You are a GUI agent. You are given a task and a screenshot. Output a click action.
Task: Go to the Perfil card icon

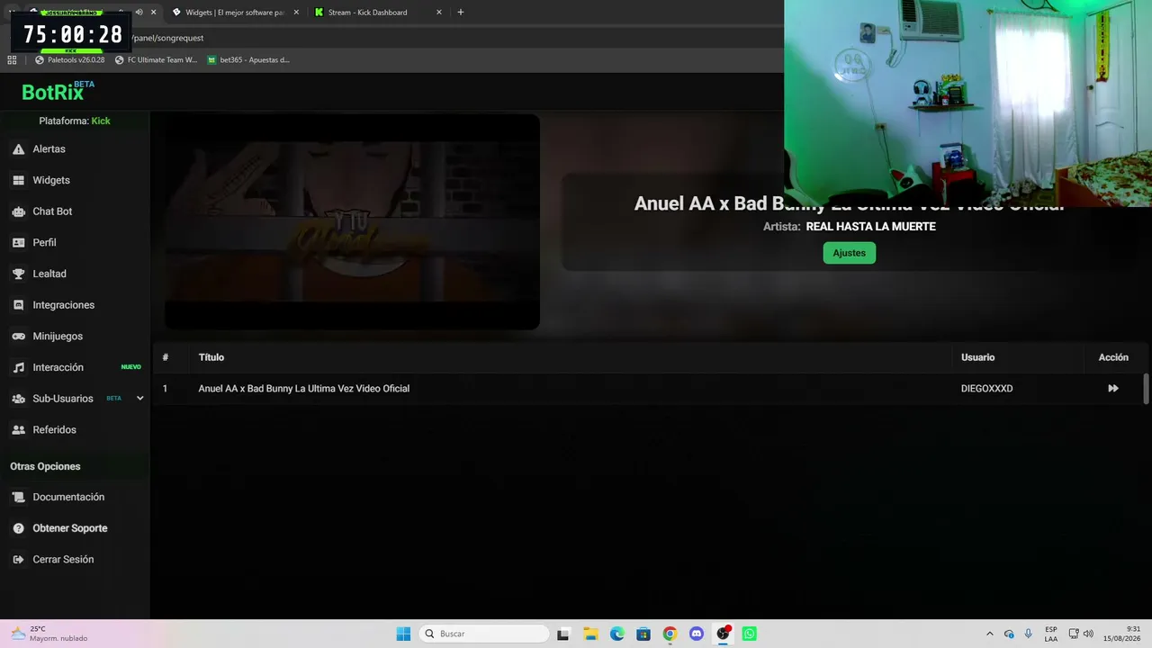click(18, 243)
